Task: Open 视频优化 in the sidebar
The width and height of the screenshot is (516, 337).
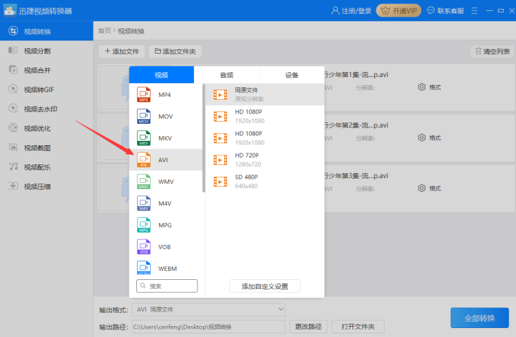Action: 46,129
